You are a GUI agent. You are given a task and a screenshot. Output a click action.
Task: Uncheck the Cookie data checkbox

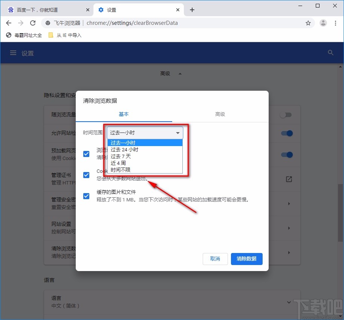[86, 175]
